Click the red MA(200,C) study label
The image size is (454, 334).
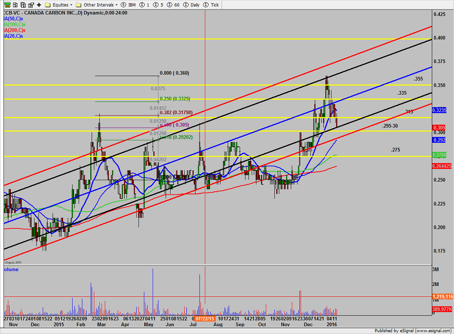tap(15, 30)
